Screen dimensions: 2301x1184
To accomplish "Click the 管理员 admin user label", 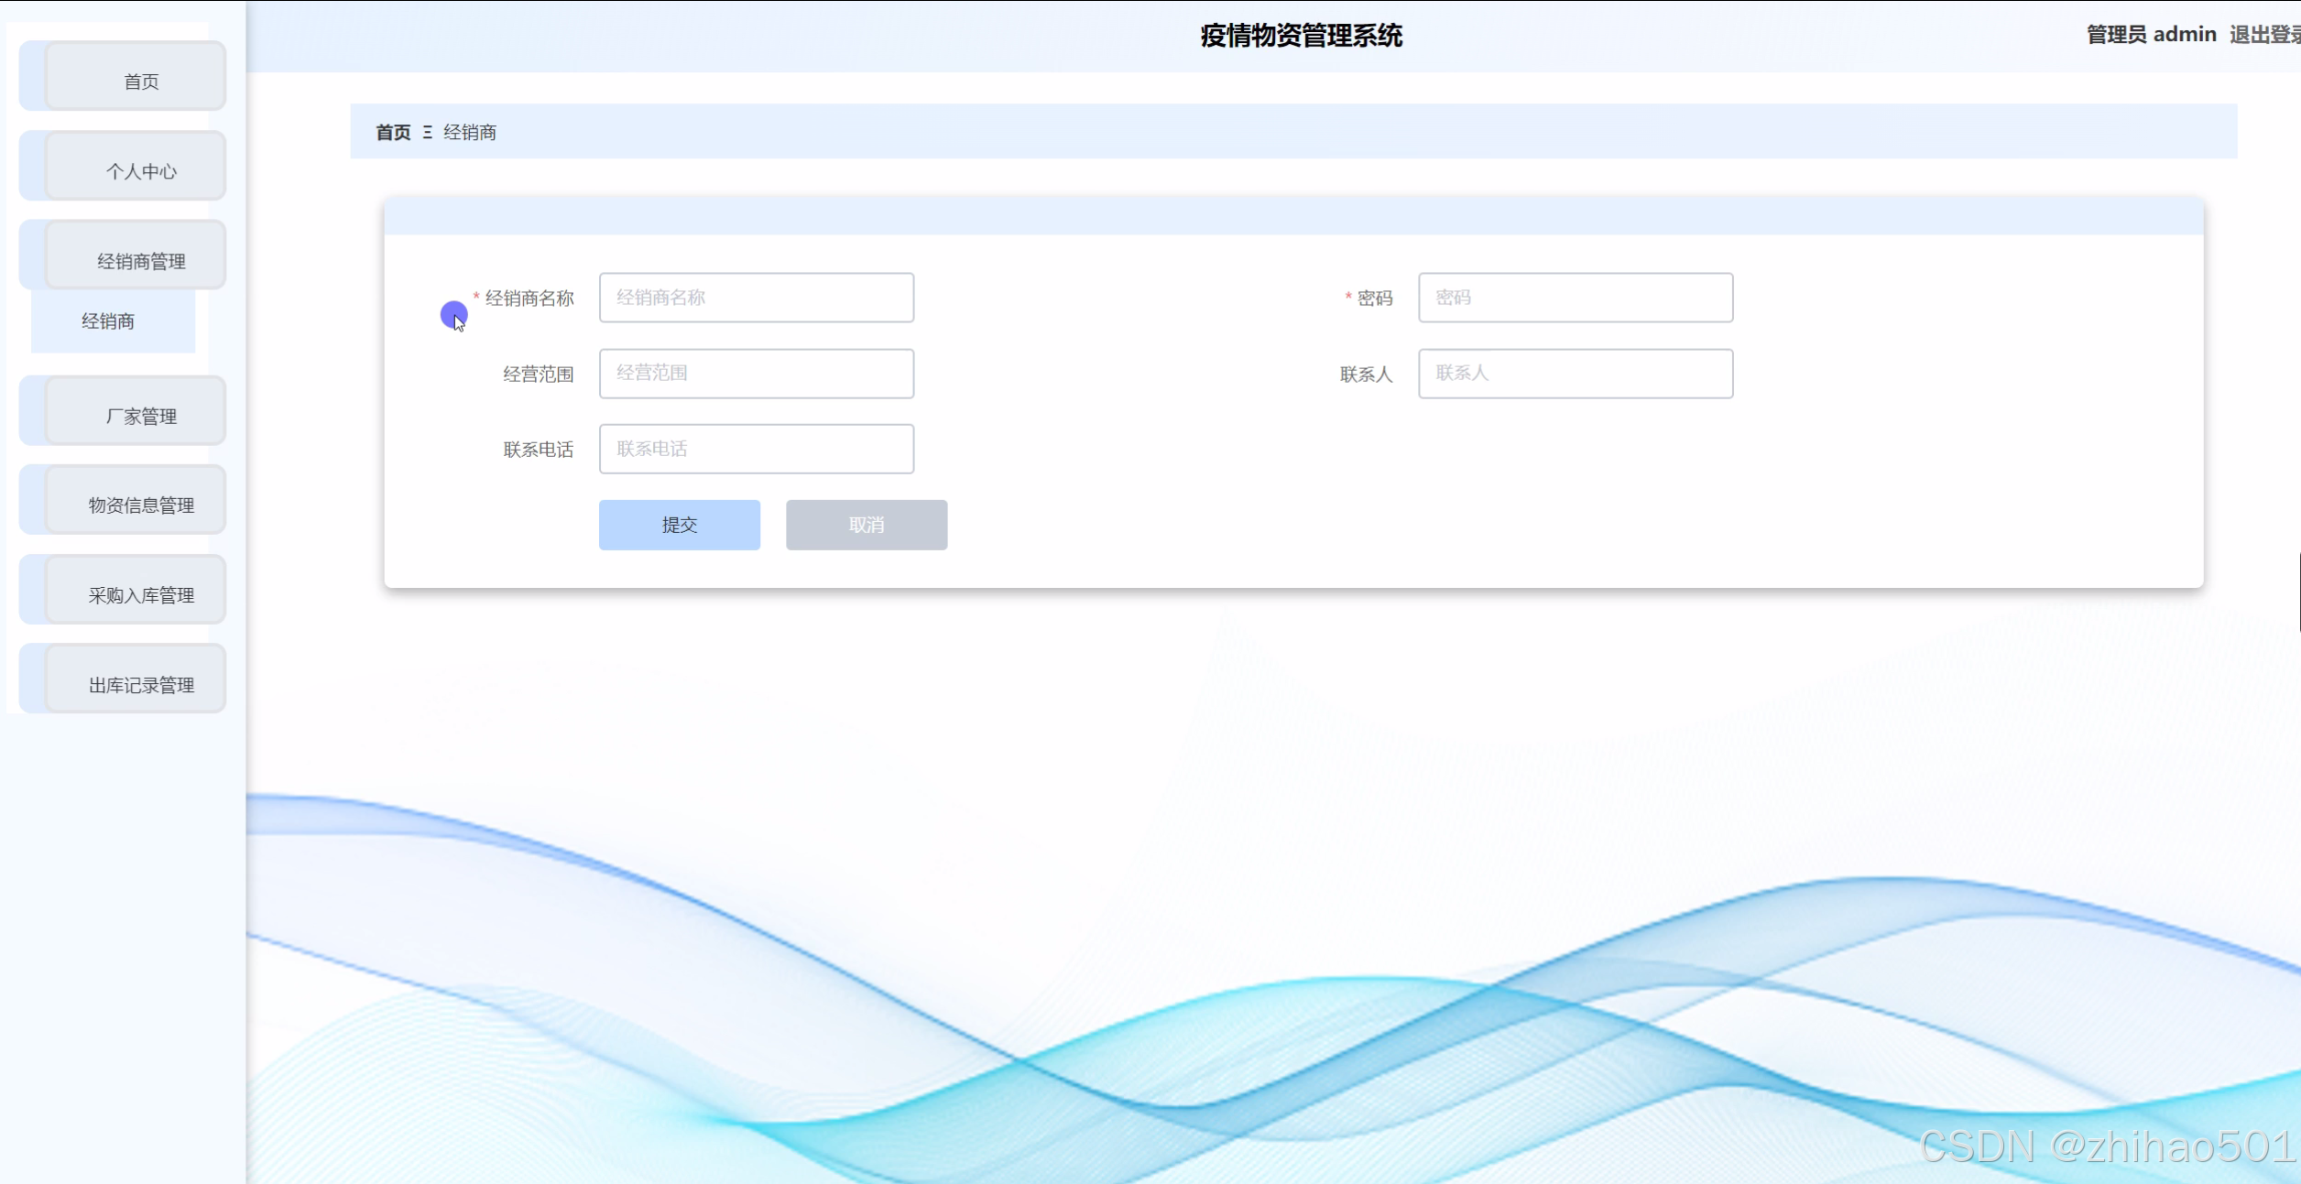I will 2150,35.
